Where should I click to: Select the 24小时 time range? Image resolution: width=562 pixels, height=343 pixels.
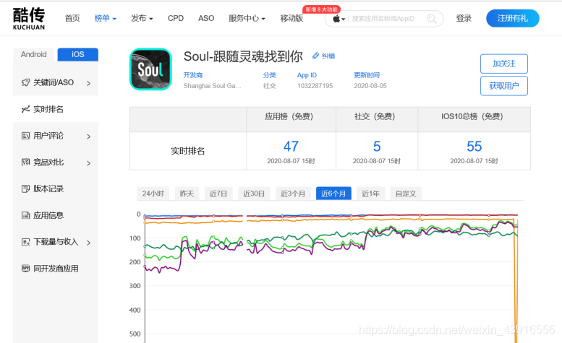click(x=153, y=194)
